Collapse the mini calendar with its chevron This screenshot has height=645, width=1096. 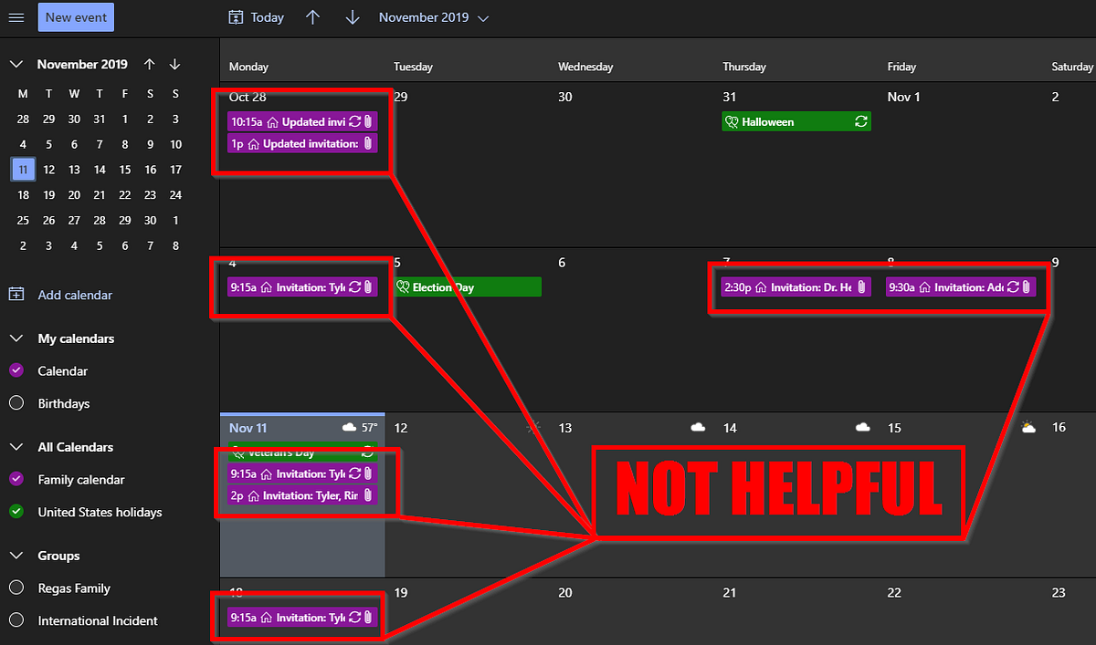coord(16,65)
